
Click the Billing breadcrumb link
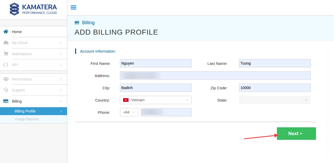(x=88, y=23)
